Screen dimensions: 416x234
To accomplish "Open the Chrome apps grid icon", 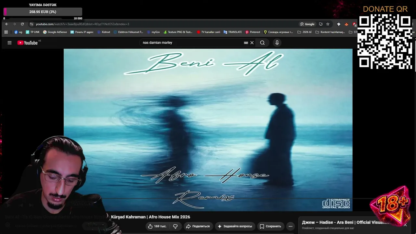I will tap(6, 32).
